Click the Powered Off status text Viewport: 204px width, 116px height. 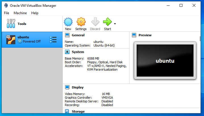click(32, 41)
